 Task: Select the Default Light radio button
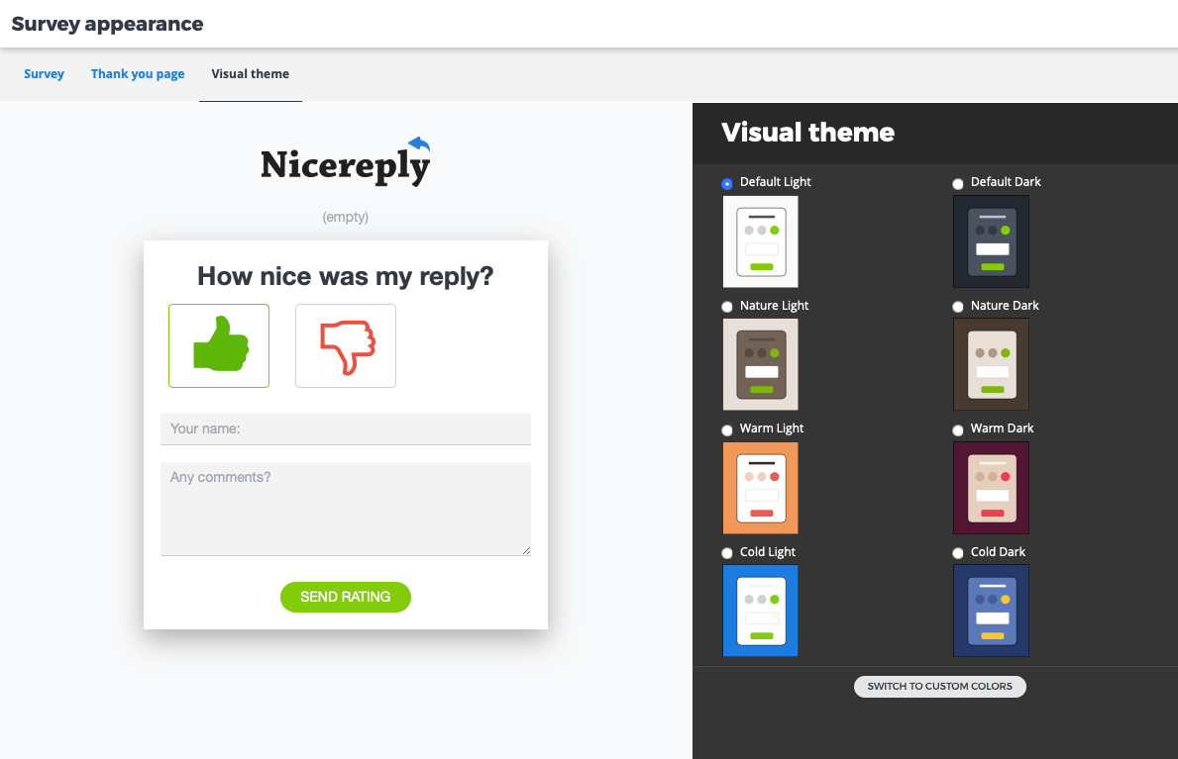[727, 183]
